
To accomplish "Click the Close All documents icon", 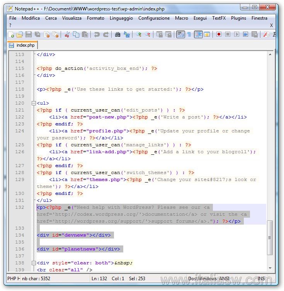I will 55,34.
